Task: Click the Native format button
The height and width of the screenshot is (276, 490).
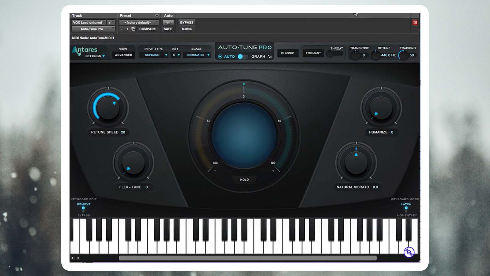Action: [x=187, y=29]
